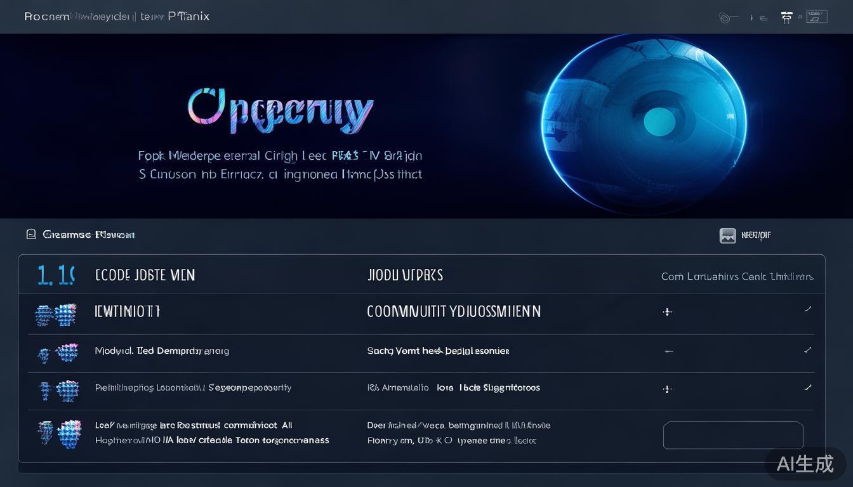Viewport: 853px width, 487px height.
Task: Click the image icon beside NFKR/PIF
Action: point(727,235)
